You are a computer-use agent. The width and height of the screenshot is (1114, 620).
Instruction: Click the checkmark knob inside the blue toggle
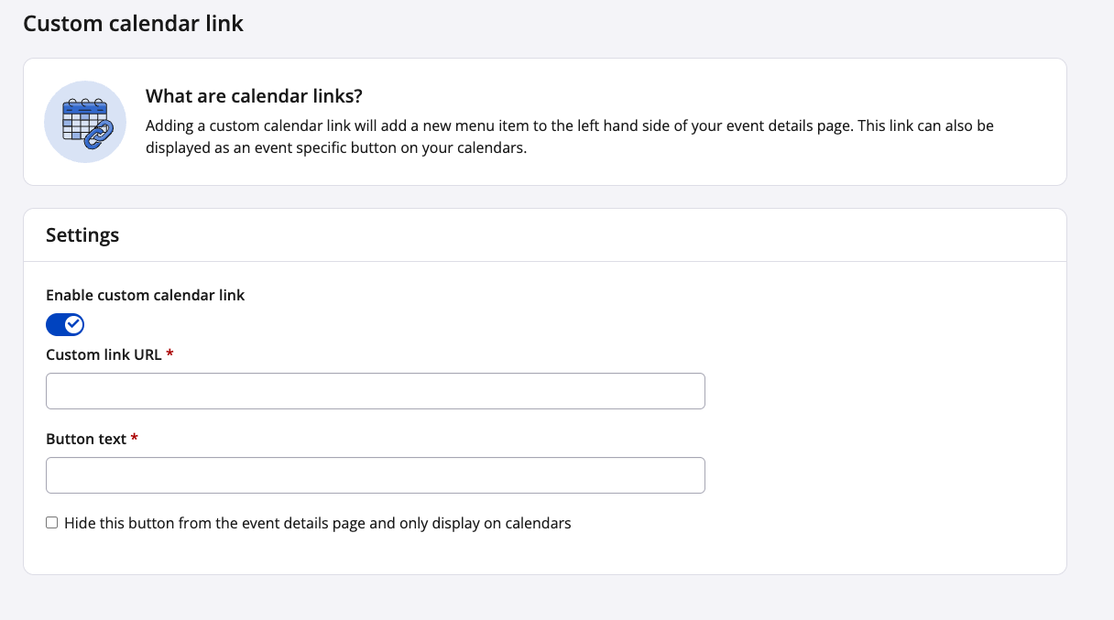pos(73,324)
